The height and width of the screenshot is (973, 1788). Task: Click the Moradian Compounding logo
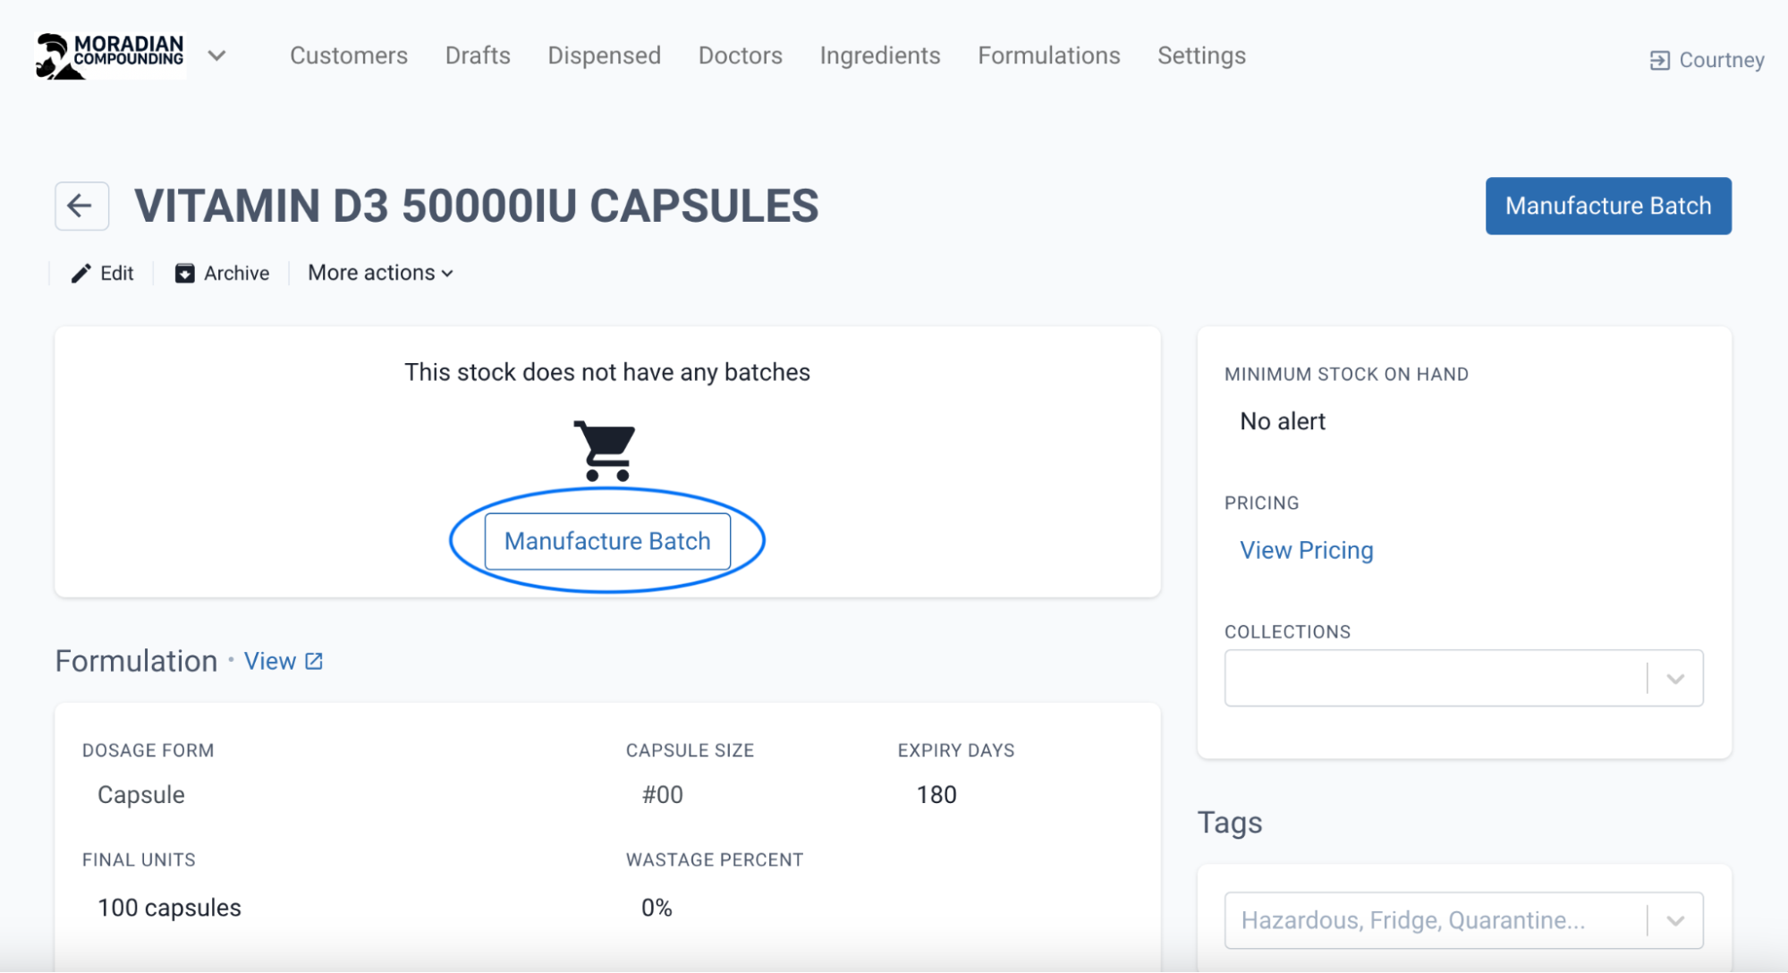point(109,55)
